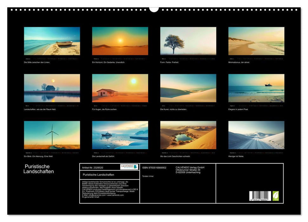
Task: Click the author name 'Torsten Irmer'
Action: click(x=148, y=176)
